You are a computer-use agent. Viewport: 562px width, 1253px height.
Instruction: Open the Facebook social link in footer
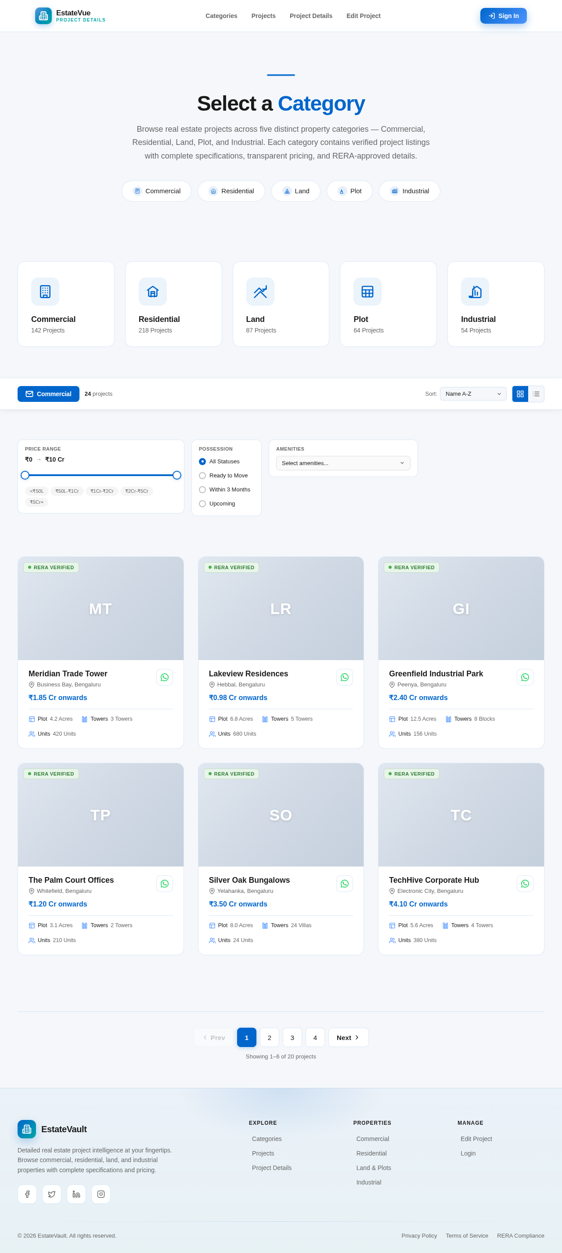coord(27,1194)
